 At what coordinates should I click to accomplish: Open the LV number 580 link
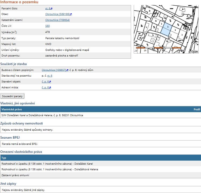click(47, 26)
